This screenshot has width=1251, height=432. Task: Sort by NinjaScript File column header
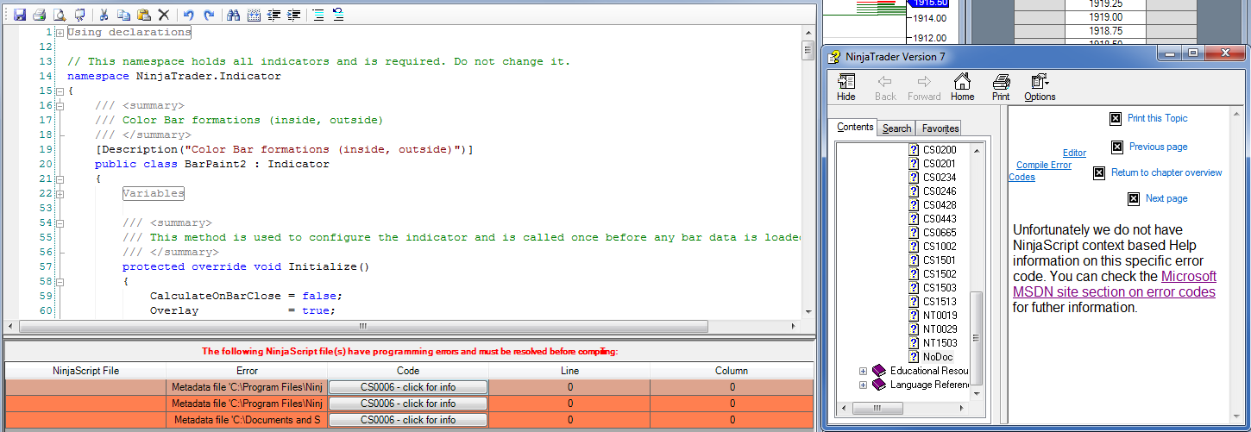click(x=85, y=371)
